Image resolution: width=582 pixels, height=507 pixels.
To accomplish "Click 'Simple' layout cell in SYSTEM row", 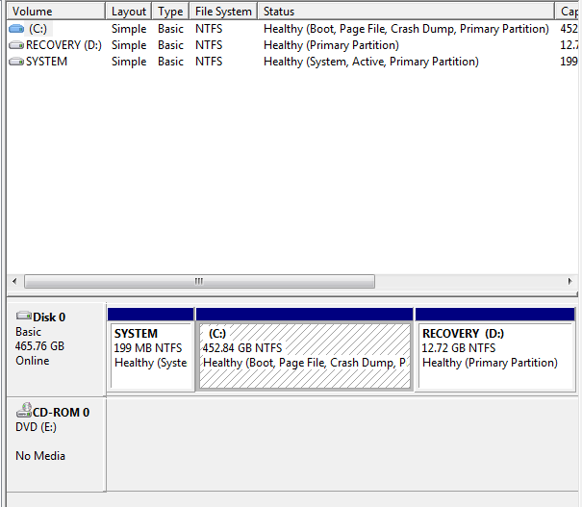I will tap(129, 62).
